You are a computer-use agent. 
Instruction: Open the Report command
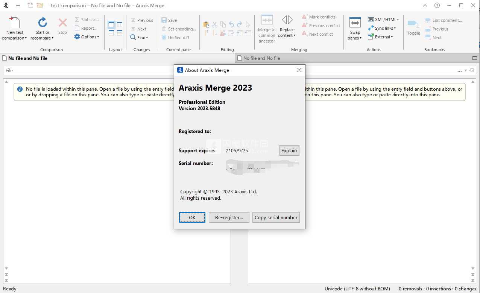[x=85, y=28]
